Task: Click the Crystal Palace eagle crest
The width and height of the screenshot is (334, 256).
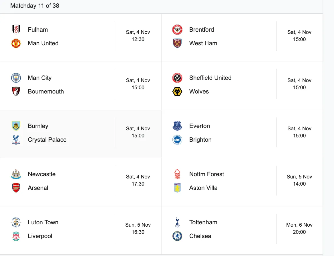Action: [16, 140]
